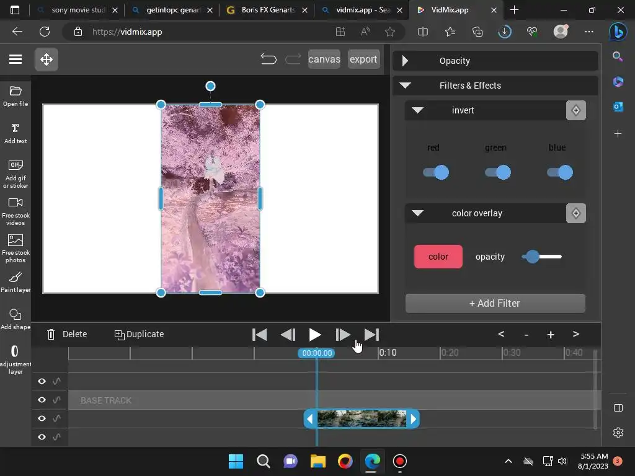This screenshot has width=635, height=476.
Task: Hide the BASE TRACK with eye icon
Action: pyautogui.click(x=42, y=400)
